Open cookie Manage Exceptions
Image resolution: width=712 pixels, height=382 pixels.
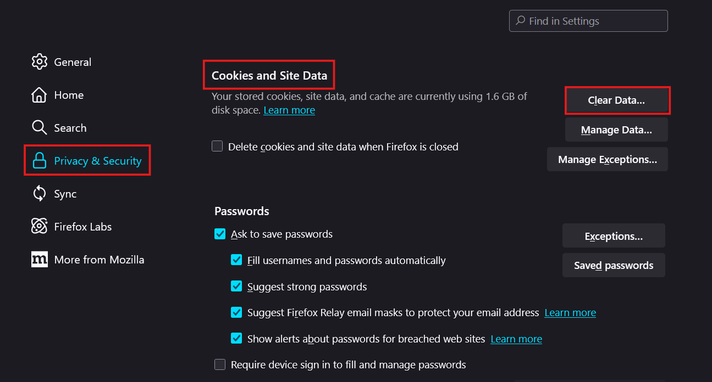tap(607, 160)
